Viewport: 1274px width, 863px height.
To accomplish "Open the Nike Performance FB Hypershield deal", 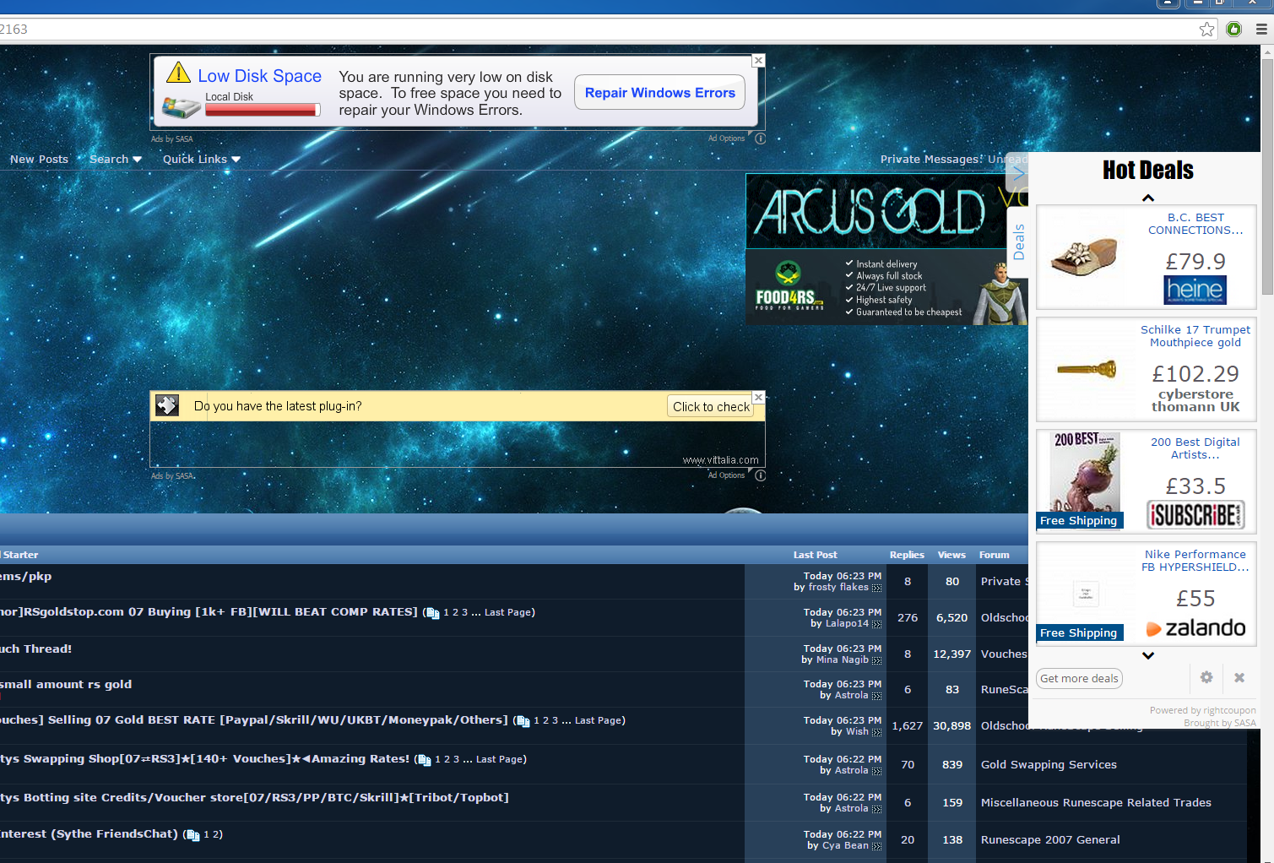I will click(1147, 594).
